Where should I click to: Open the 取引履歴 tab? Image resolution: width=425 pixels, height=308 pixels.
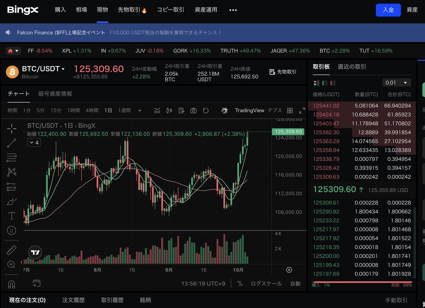(x=112, y=300)
